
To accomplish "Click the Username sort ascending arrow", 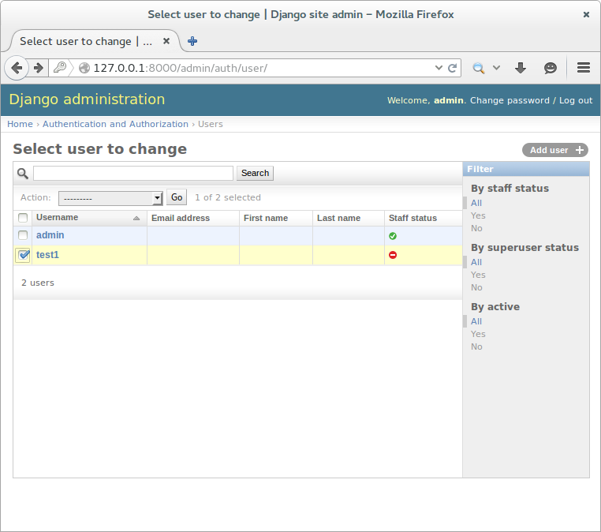I will coord(136,219).
